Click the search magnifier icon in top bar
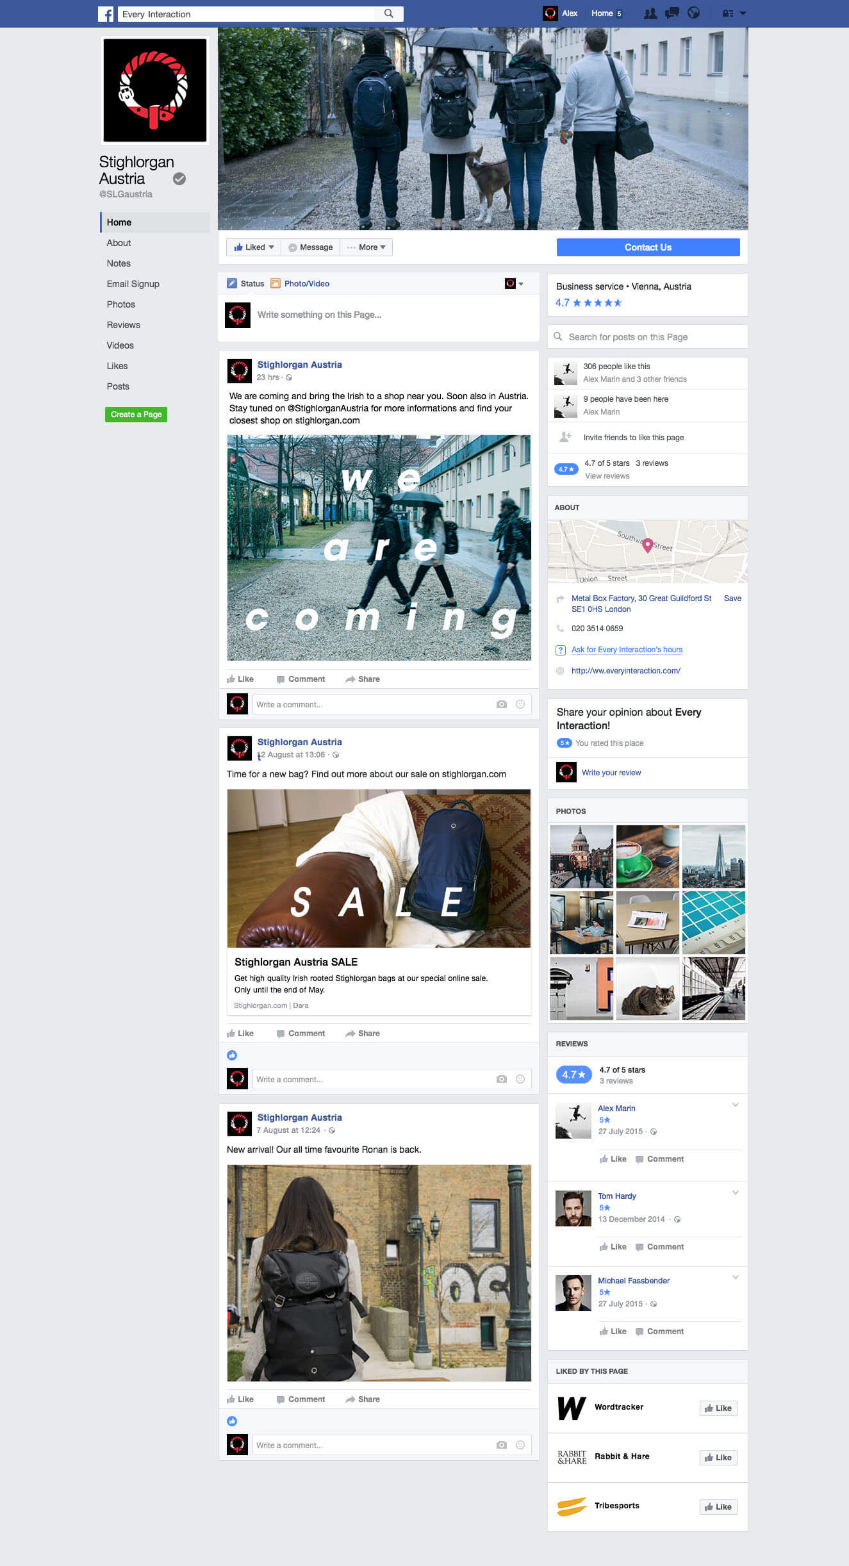This screenshot has height=1566, width=849. pyautogui.click(x=389, y=13)
